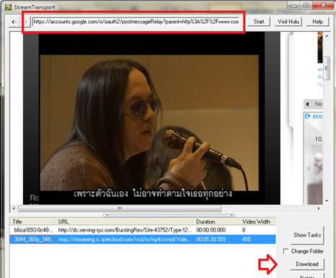This screenshot has width=336, height=278.
Task: Click the Show Tasks button
Action: 307,235
